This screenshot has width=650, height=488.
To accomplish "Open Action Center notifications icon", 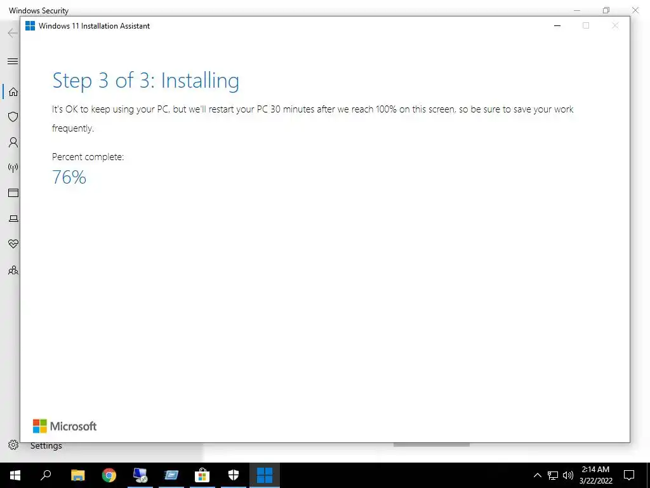I will click(x=629, y=475).
